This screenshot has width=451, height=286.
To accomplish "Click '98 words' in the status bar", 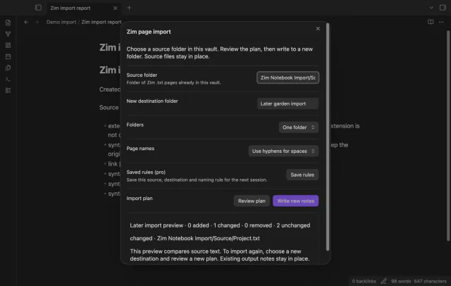I will point(401,281).
